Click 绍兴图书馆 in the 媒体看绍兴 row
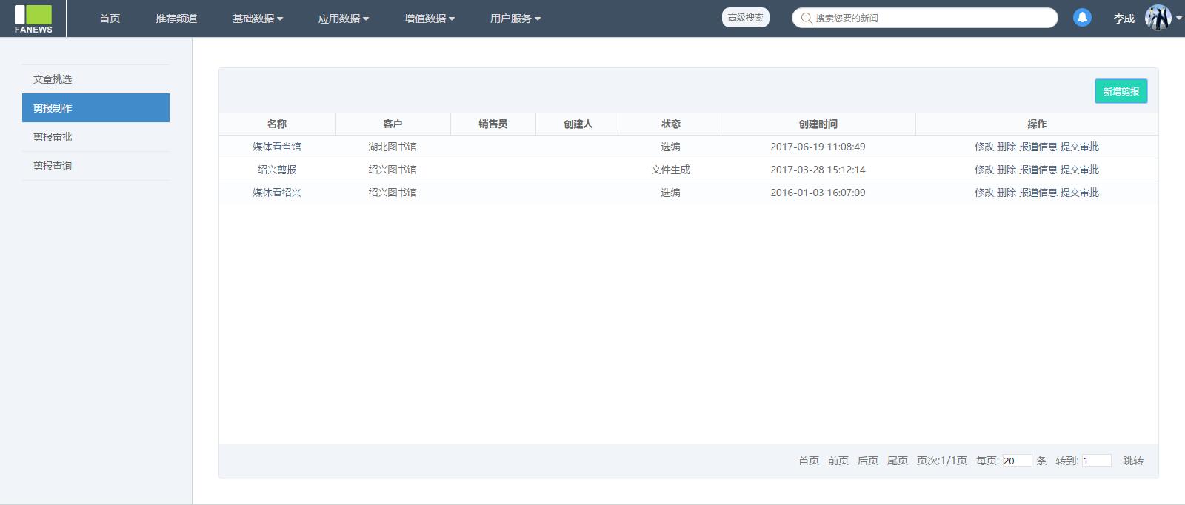 tap(393, 193)
